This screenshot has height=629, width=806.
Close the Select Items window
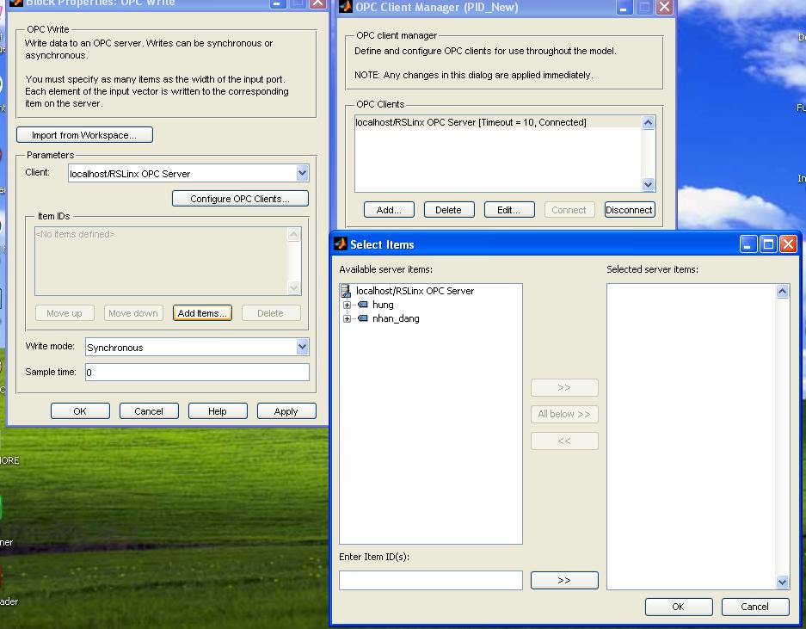pyautogui.click(x=788, y=244)
